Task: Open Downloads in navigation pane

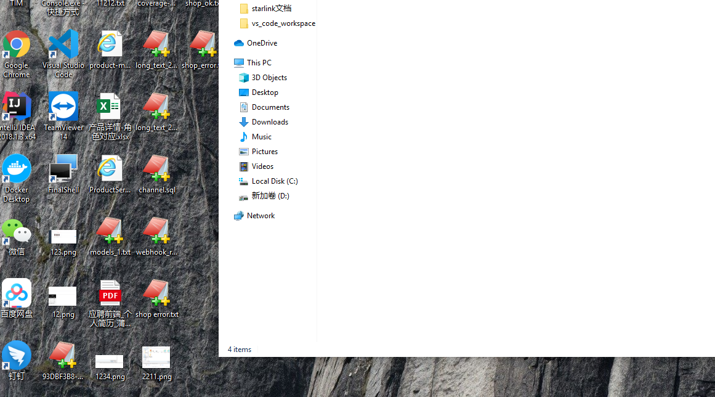Action: coord(264,122)
